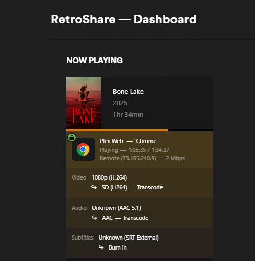Click the NOW PLAYING section heading
The width and height of the screenshot is (255, 261).
click(95, 61)
